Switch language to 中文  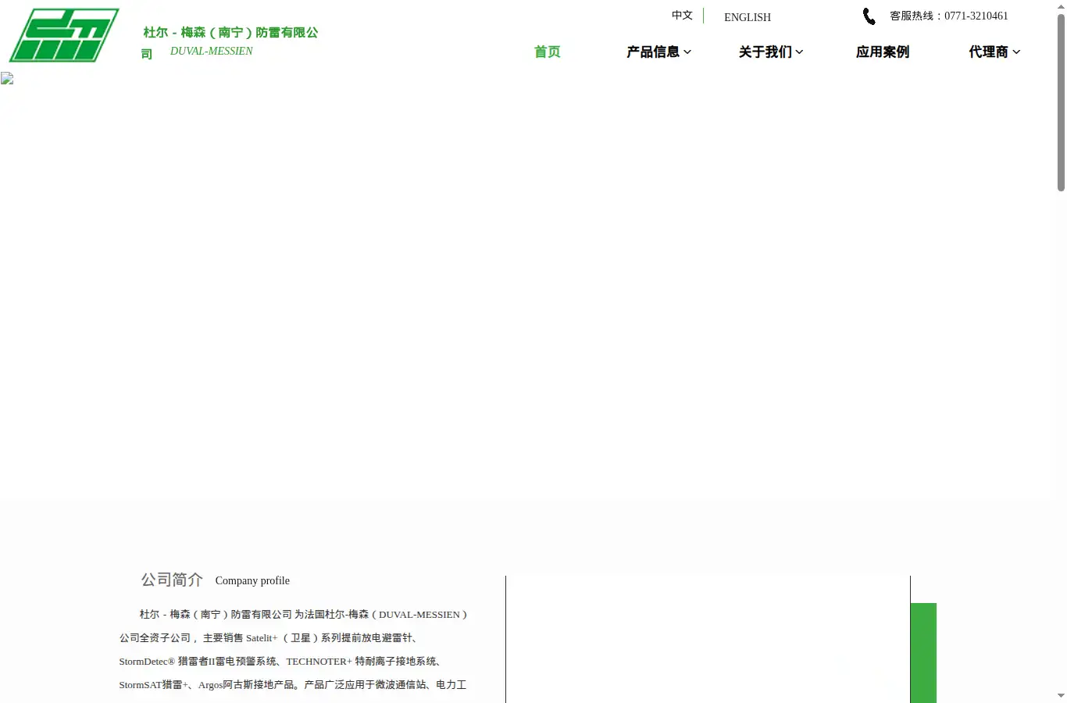(682, 16)
